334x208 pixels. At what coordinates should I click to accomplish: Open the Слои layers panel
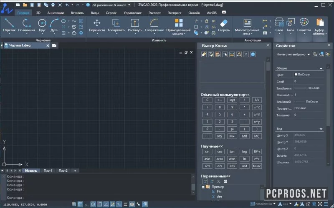point(279,25)
